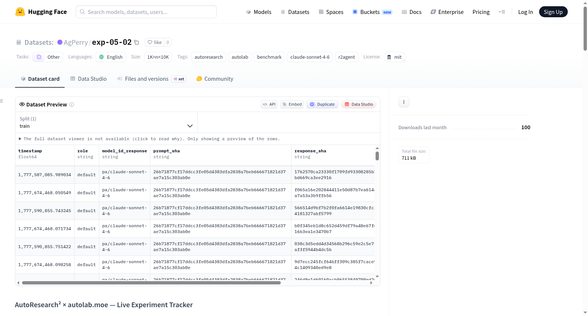The image size is (588, 316).
Task: Click the table's horizontal scrollbar thumb
Action: [151, 283]
